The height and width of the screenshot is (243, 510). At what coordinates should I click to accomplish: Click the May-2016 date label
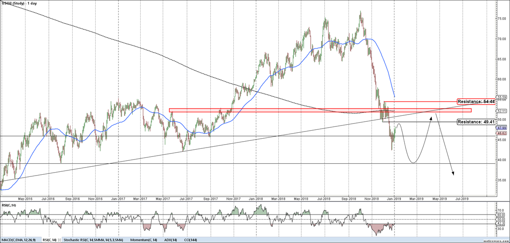[25, 198]
